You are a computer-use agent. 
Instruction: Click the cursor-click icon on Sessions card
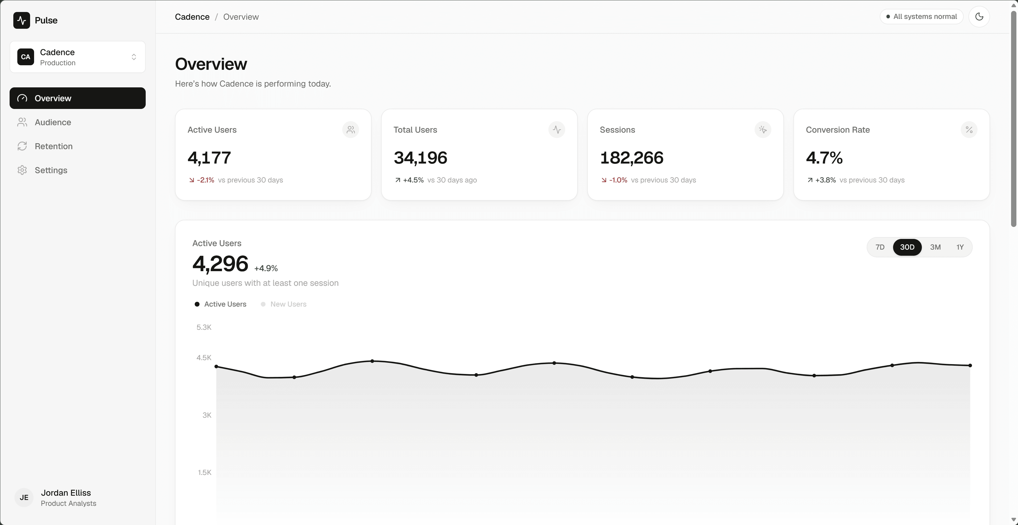point(763,130)
